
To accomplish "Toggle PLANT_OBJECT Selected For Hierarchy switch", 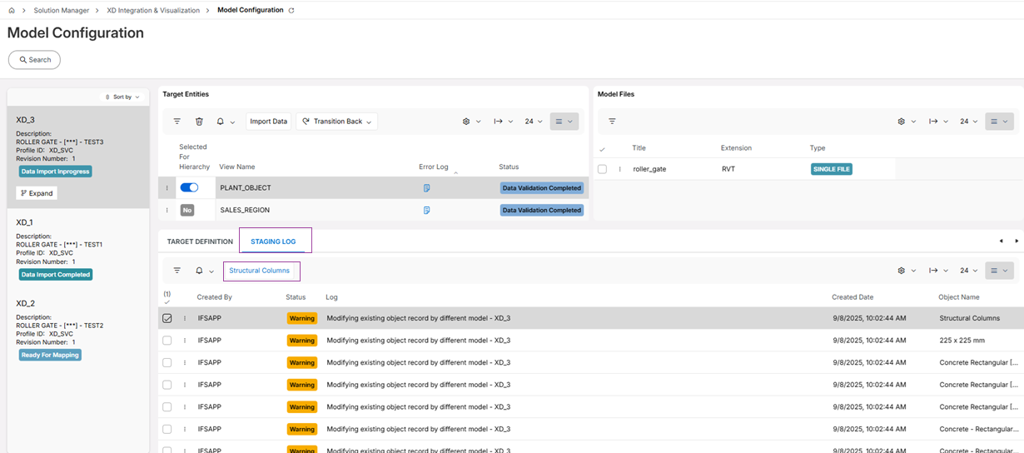I will 189,188.
